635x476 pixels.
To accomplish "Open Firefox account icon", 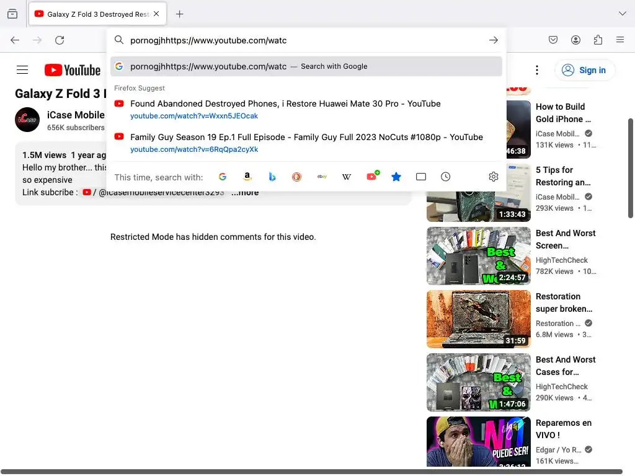I will tap(575, 40).
